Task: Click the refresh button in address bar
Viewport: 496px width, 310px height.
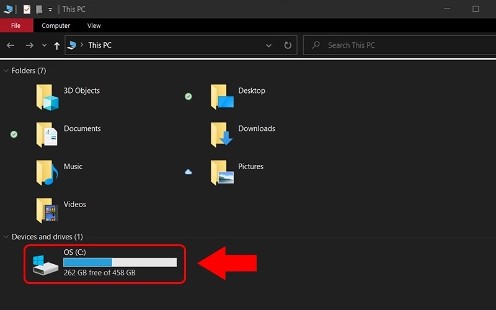Action: point(288,45)
